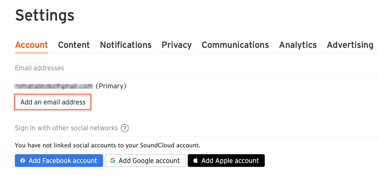
Task: Click the "(Primary)" email label
Action: point(111,86)
